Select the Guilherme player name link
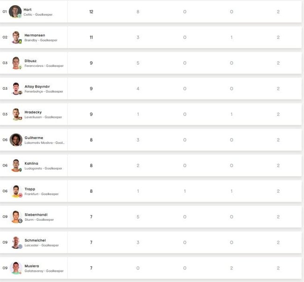 34,137
